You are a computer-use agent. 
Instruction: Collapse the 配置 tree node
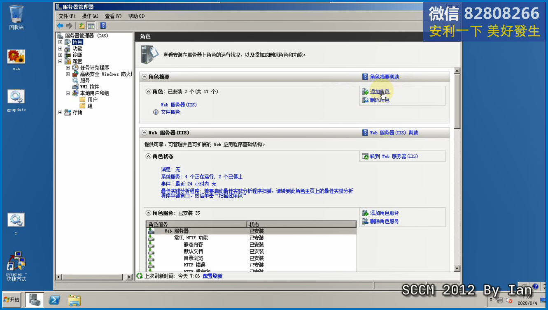60,61
